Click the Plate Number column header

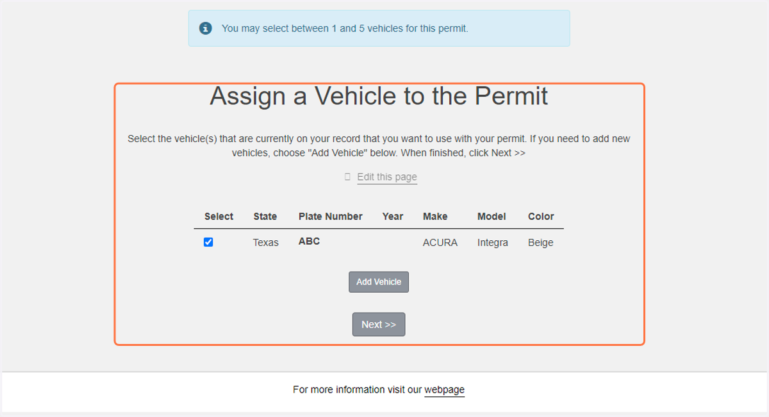331,217
